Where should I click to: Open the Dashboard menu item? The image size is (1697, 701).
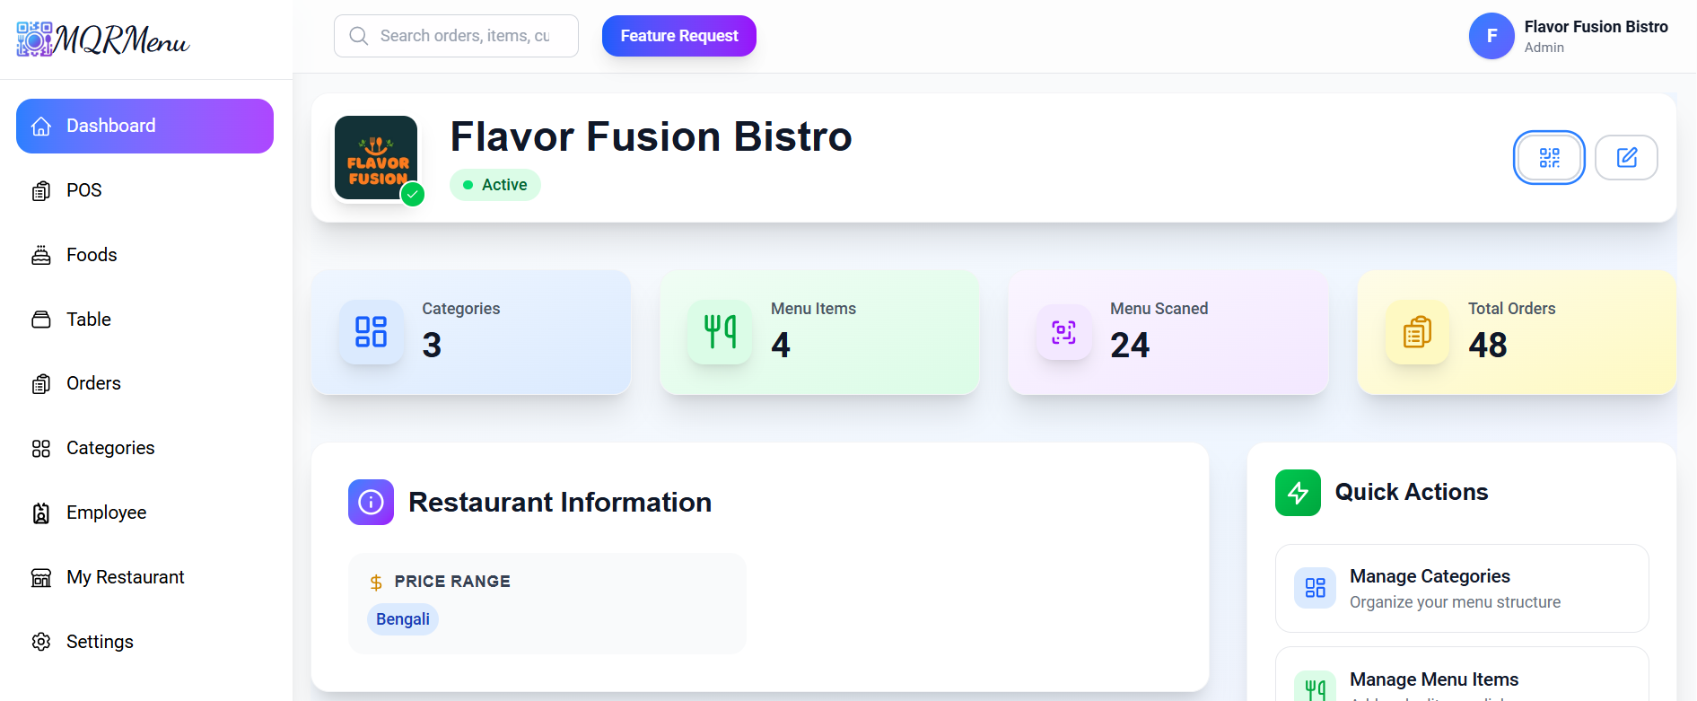point(144,126)
